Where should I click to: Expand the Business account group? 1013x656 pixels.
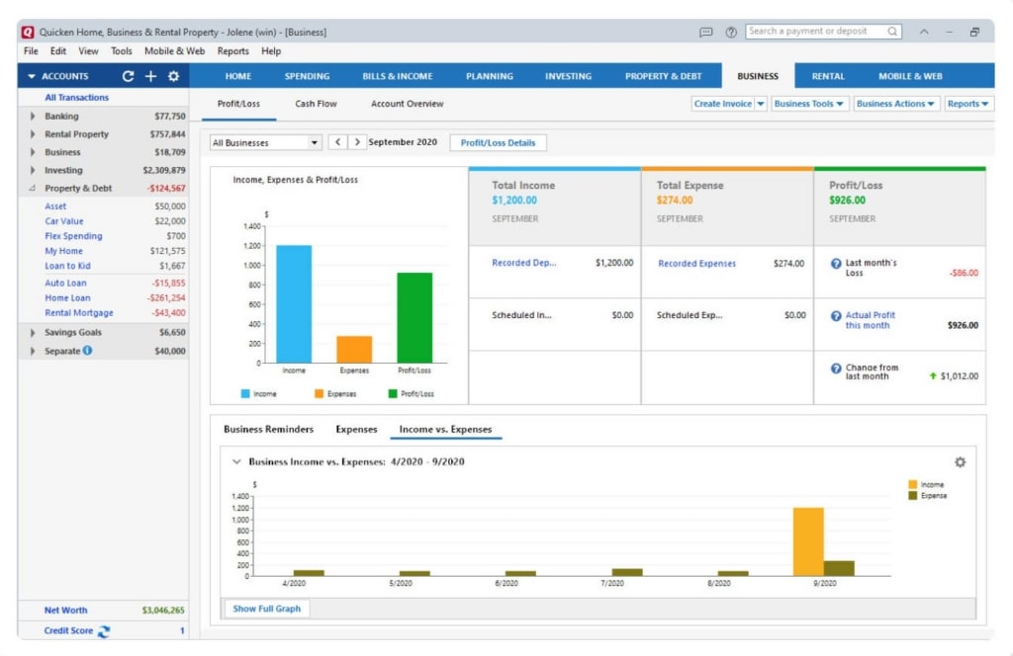click(33, 152)
